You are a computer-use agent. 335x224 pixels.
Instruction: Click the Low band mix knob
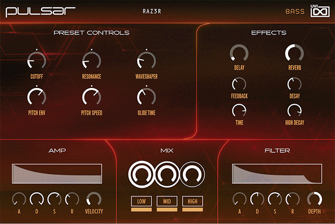click(141, 175)
